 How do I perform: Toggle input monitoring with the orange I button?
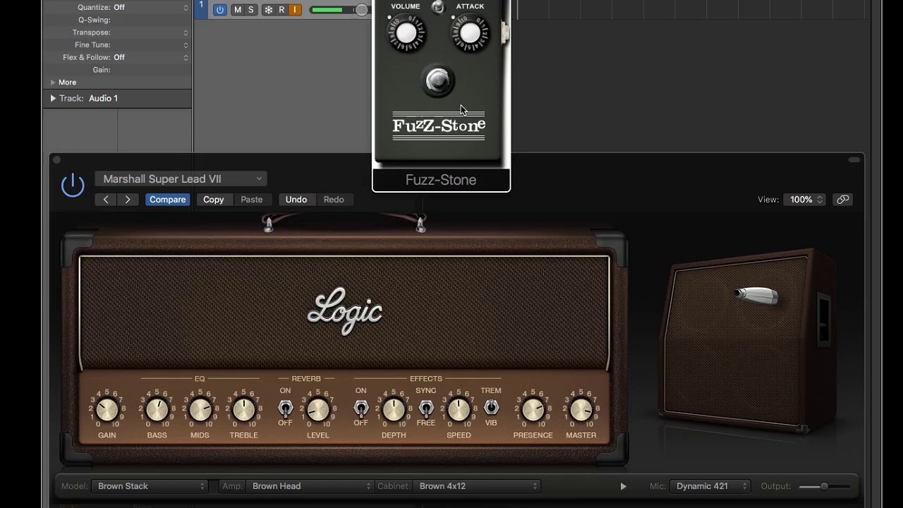tap(295, 10)
